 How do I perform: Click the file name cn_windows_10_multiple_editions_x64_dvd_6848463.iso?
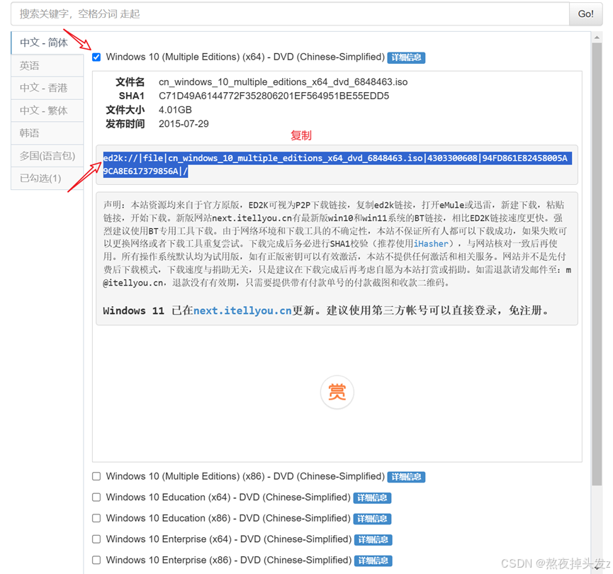pos(283,82)
